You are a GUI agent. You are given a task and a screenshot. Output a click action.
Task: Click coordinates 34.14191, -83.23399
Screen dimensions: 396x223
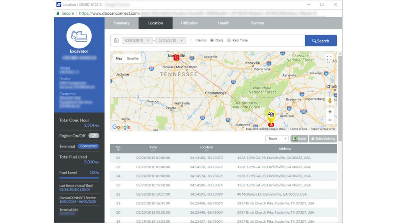click(x=207, y=194)
